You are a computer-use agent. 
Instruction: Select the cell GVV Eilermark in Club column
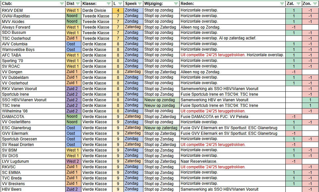pyautogui.click(x=33, y=133)
